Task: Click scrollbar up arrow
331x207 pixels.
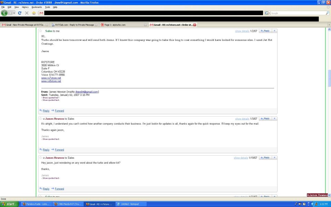Action: (329, 30)
